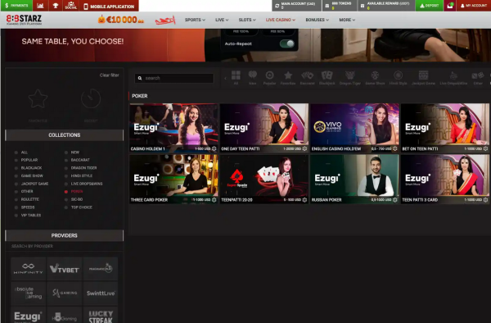Filter by TVBET provider
Viewport: 491px width, 323px height.
point(65,269)
